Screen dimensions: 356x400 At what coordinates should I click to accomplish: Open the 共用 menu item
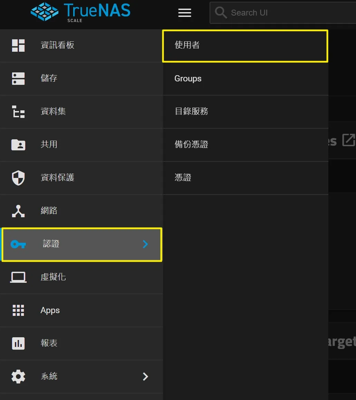81,145
